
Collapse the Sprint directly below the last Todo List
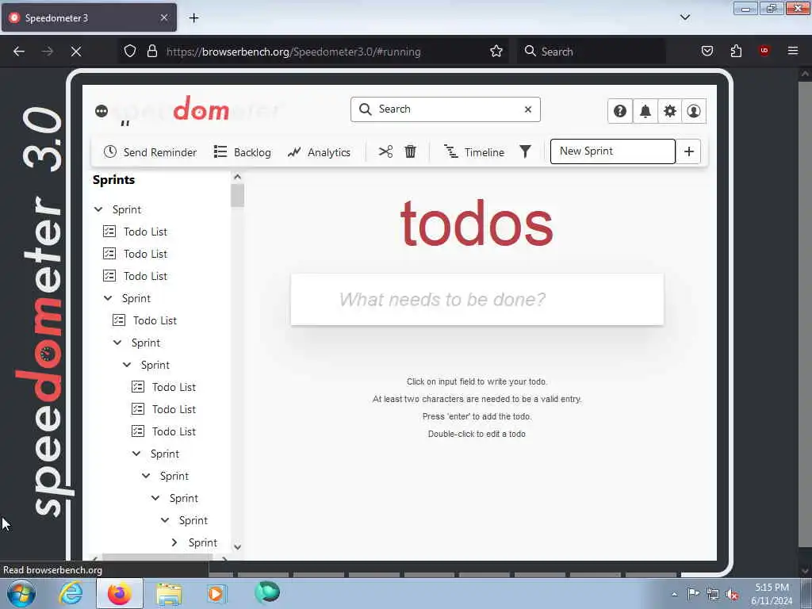[x=136, y=454]
